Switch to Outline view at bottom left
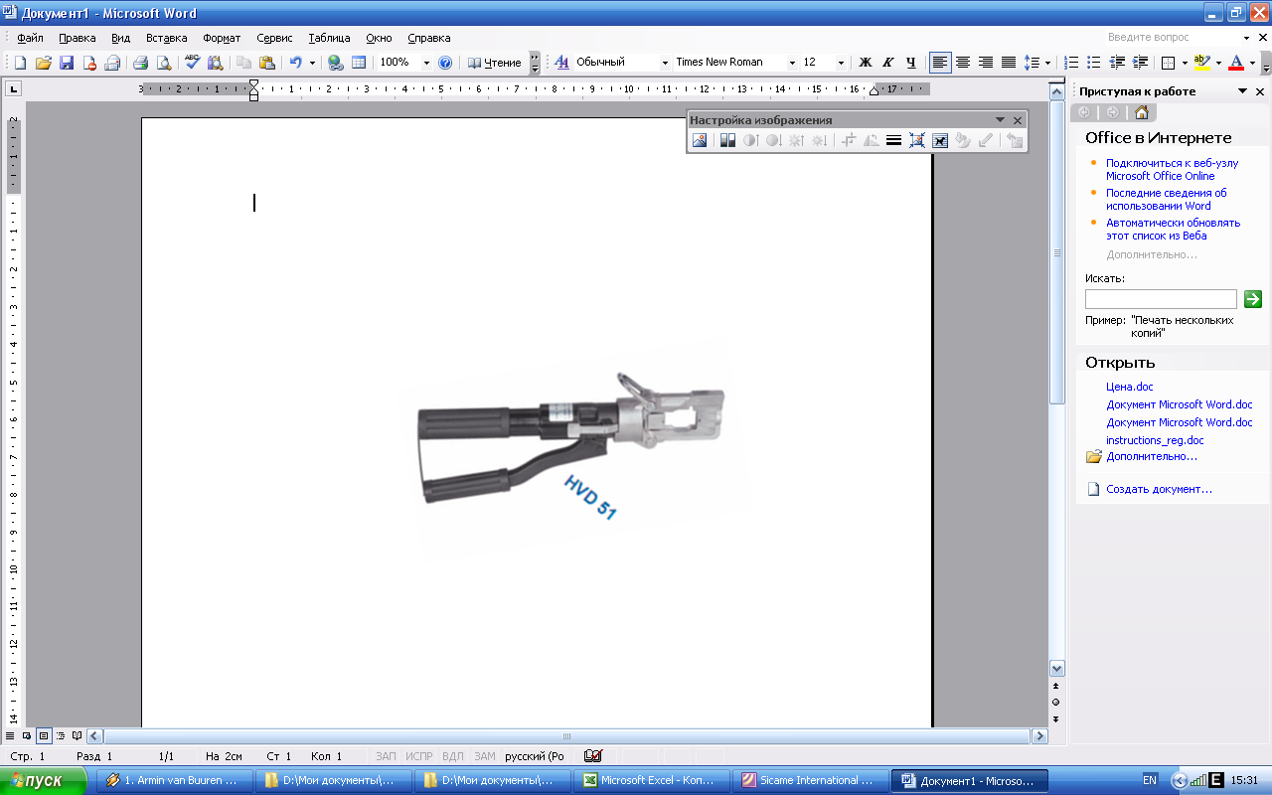Image resolution: width=1272 pixels, height=795 pixels. pyautogui.click(x=60, y=736)
